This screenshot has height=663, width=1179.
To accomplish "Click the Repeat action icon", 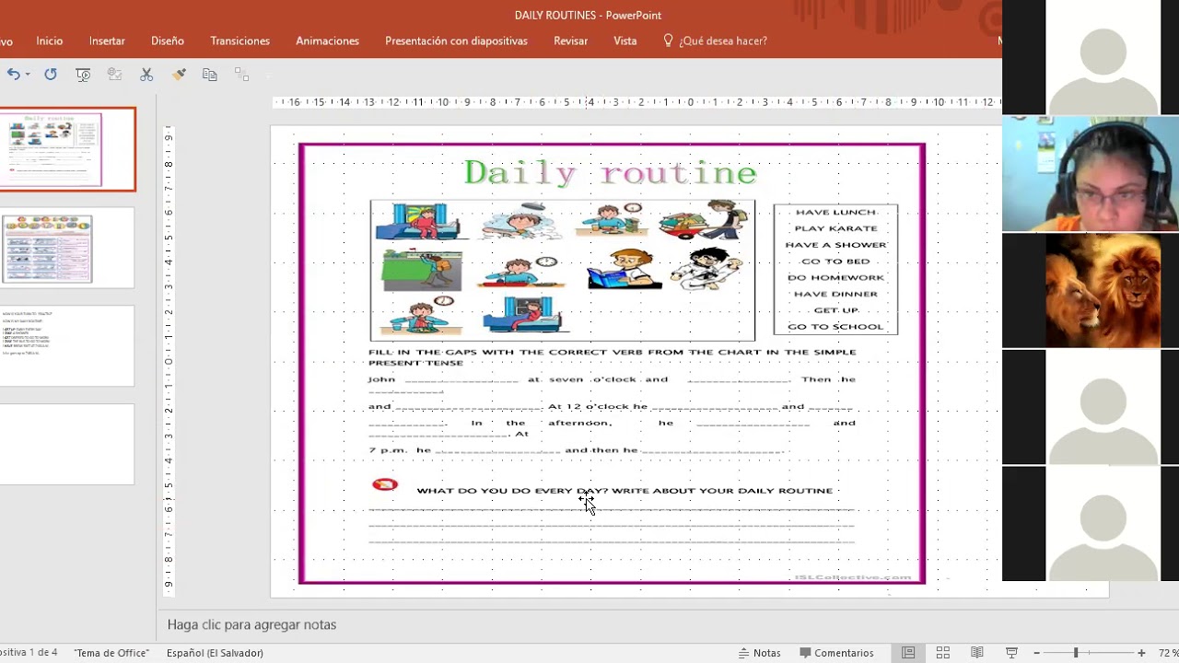I will click(51, 75).
